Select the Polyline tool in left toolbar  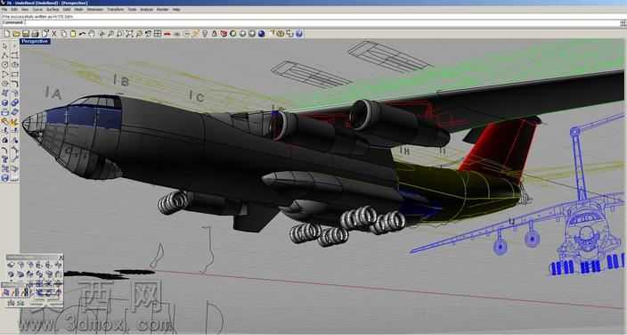4,55
